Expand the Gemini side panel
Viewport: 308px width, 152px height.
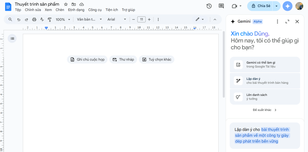(287, 22)
